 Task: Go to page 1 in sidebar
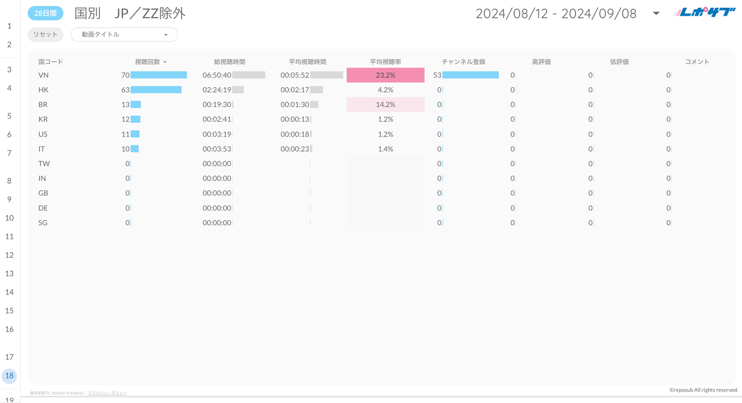click(x=9, y=26)
